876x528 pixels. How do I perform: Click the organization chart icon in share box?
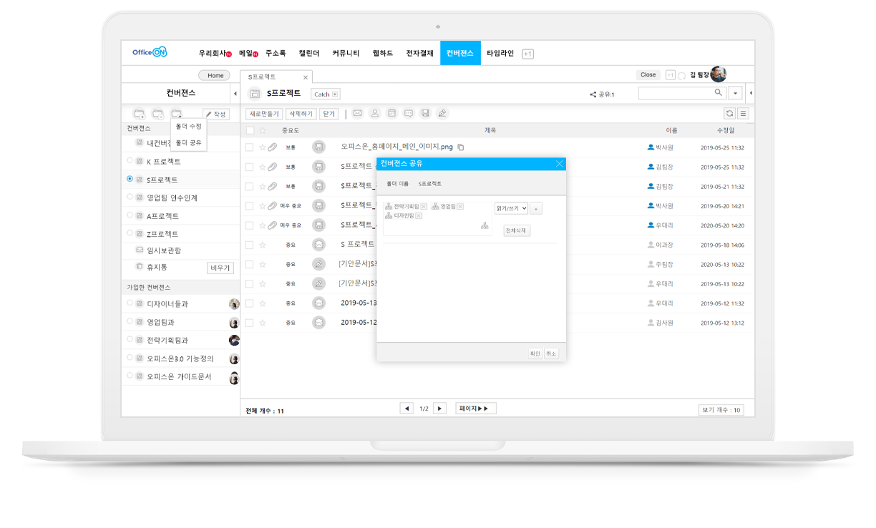[485, 225]
